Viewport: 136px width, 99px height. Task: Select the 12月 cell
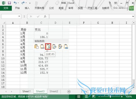click(x=27, y=73)
